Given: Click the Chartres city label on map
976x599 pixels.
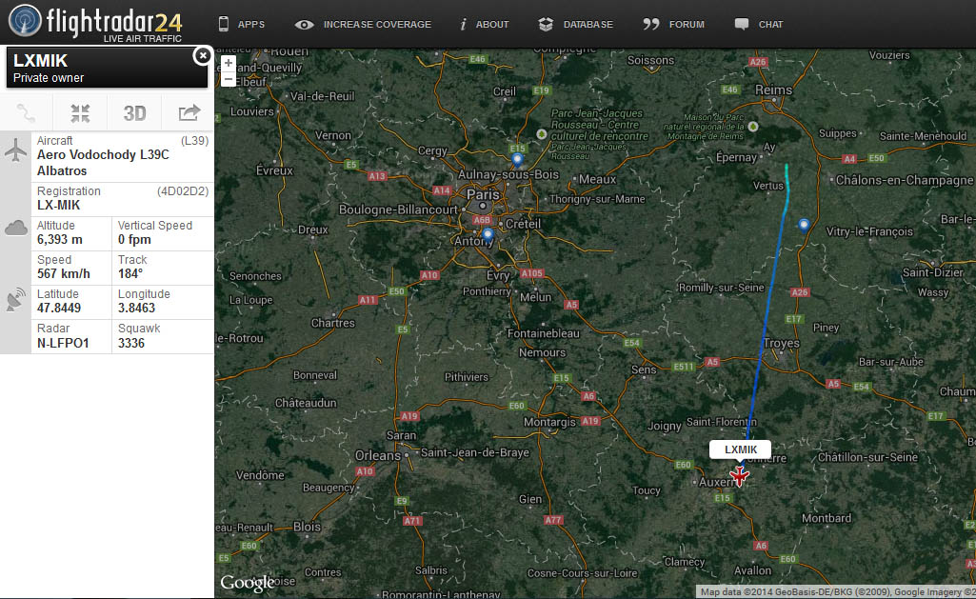Looking at the screenshot, I should (x=333, y=323).
